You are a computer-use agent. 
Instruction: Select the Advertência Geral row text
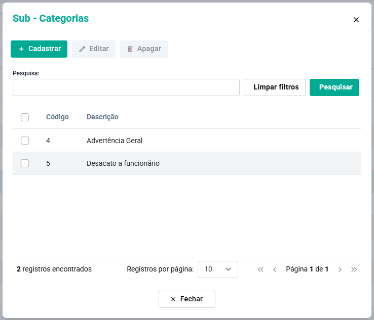click(115, 141)
